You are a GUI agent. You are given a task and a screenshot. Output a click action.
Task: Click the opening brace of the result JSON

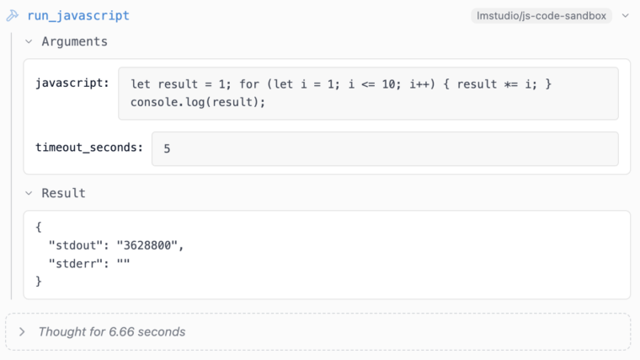[x=39, y=227]
